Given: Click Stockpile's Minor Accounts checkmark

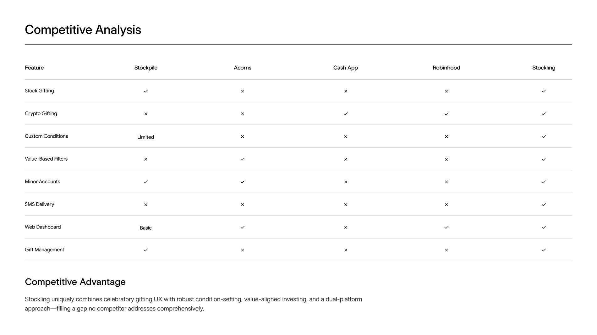Looking at the screenshot, I should [x=146, y=182].
